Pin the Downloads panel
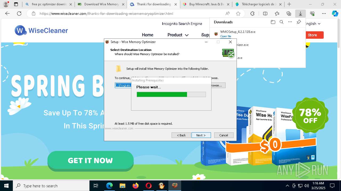Image resolution: width=341 pixels, height=191 pixels. click(x=299, y=22)
